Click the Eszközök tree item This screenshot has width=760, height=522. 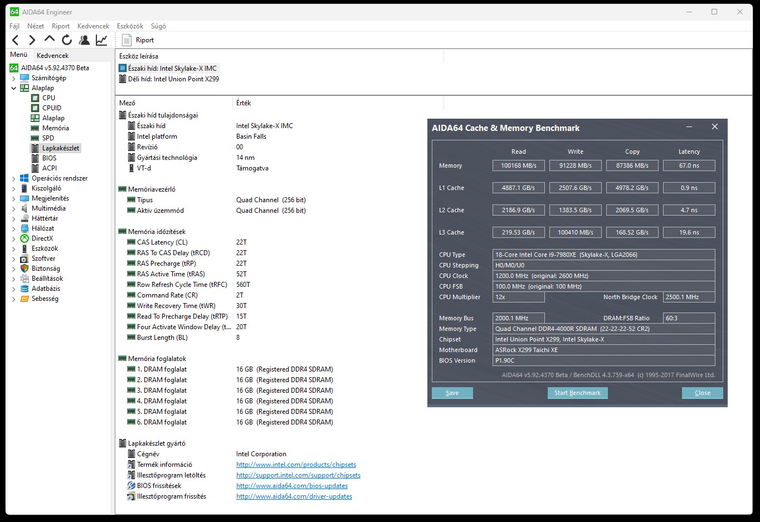45,248
